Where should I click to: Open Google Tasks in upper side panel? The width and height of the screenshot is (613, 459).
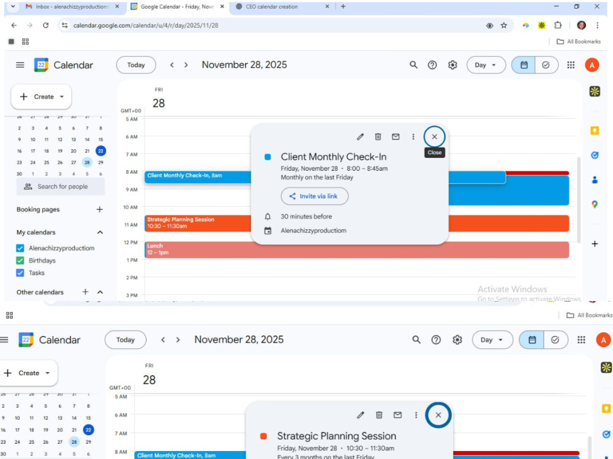click(595, 155)
